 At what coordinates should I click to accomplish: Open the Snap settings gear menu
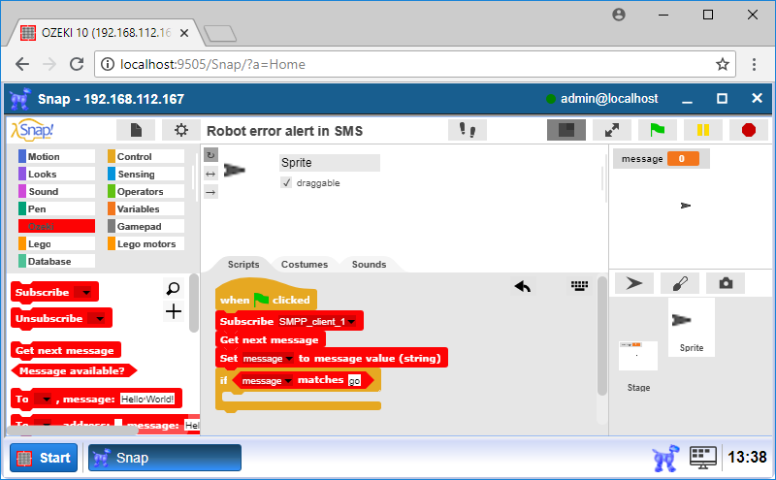click(181, 130)
